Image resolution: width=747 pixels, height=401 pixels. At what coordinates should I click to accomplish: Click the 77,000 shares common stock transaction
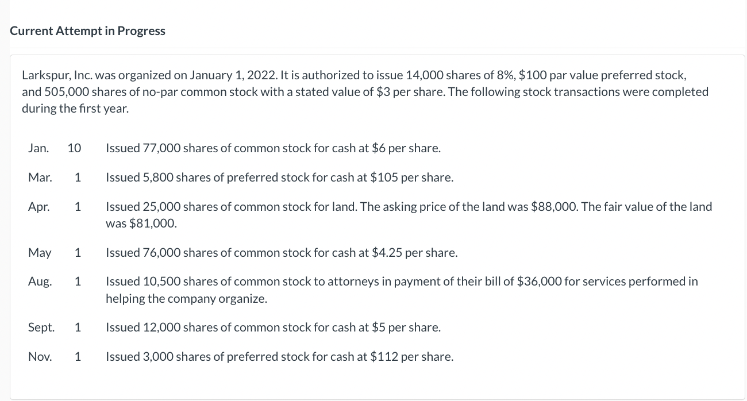[274, 148]
